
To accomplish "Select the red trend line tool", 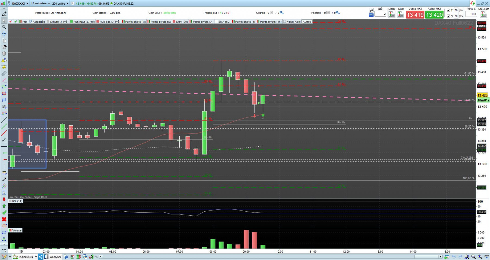I will click(4, 133).
